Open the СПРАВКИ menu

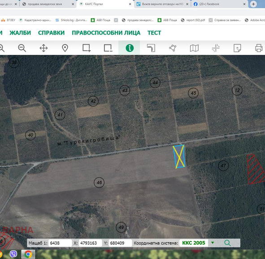pyautogui.click(x=52, y=33)
